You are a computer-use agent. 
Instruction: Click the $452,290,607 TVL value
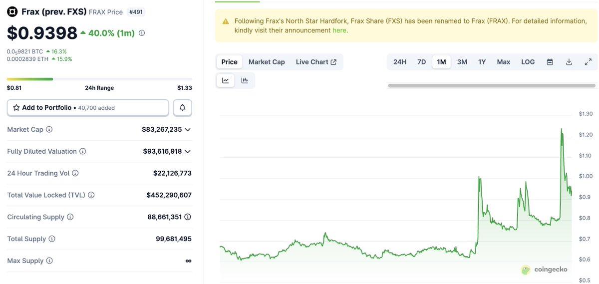(x=169, y=195)
